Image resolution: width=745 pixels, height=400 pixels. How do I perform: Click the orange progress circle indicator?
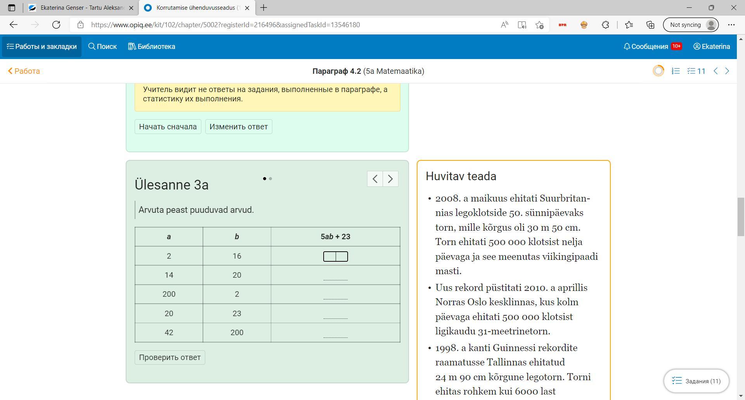[658, 71]
